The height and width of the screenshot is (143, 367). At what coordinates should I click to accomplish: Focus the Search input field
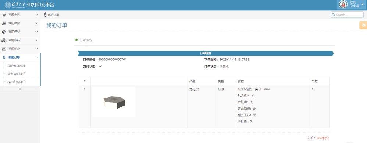coord(347,15)
